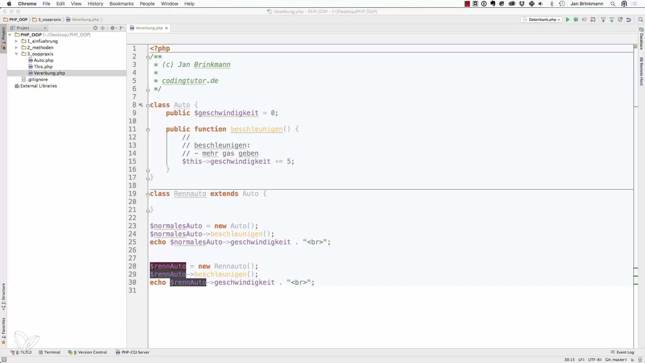Click the Git: master branch widget
The height and width of the screenshot is (363, 645).
click(616, 360)
